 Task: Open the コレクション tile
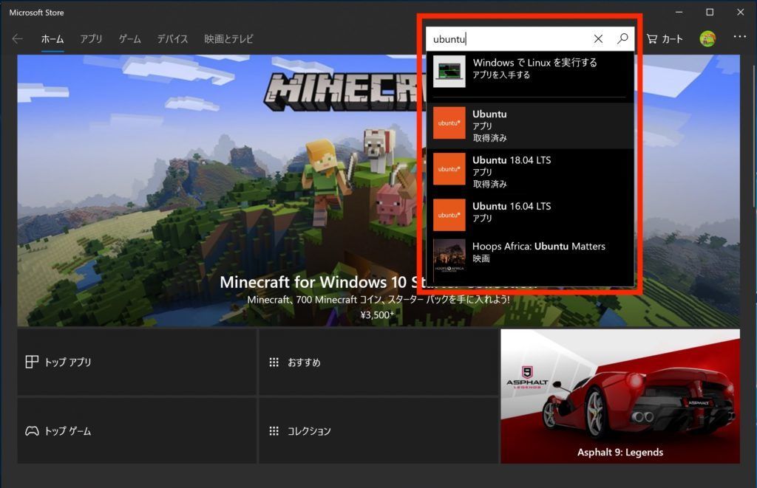pos(378,430)
